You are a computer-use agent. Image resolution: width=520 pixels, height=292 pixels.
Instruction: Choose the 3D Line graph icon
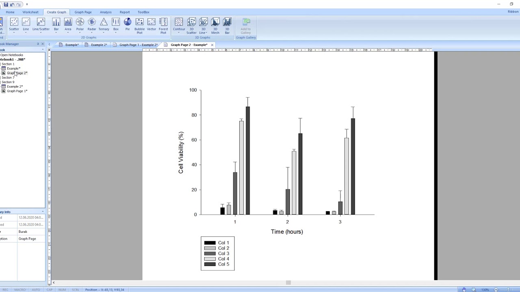click(204, 22)
